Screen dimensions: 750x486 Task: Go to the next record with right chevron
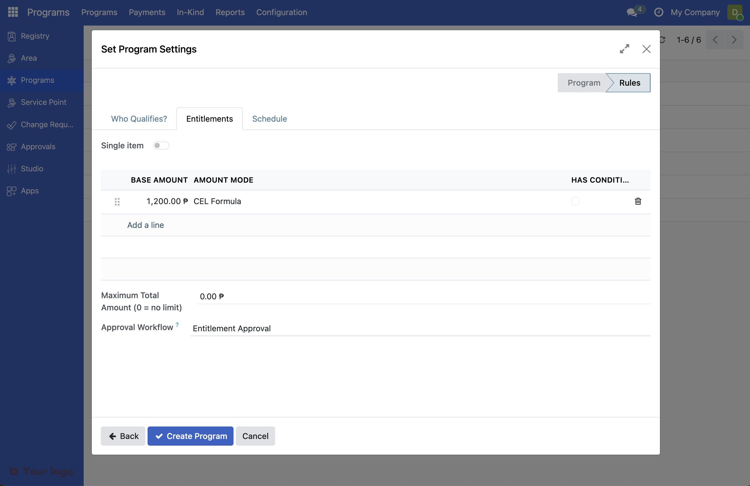pos(734,40)
